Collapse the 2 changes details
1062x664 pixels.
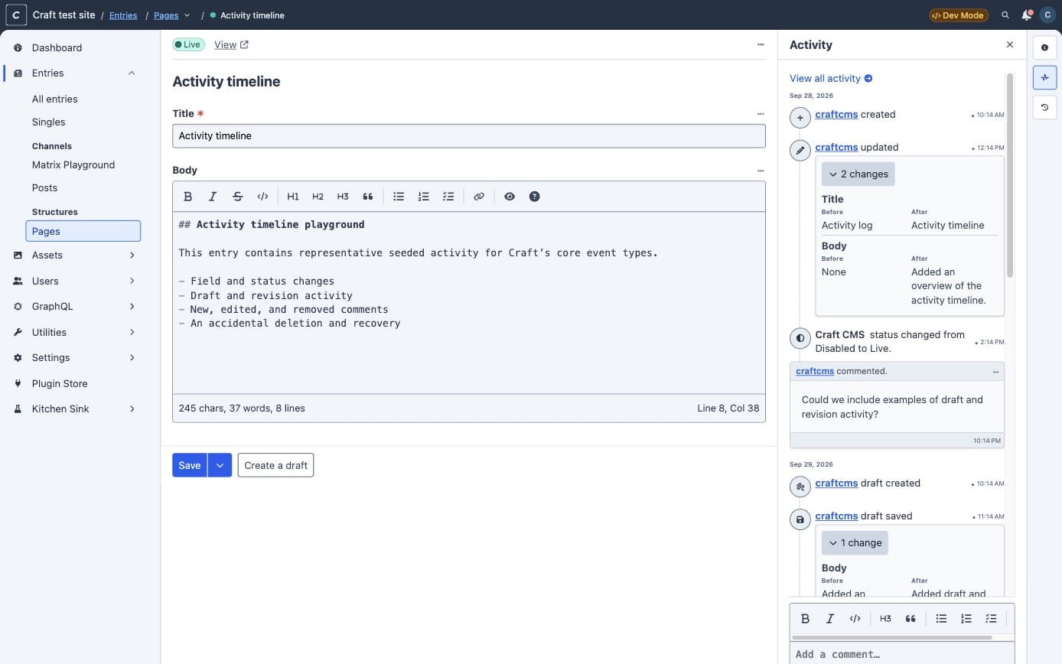858,174
